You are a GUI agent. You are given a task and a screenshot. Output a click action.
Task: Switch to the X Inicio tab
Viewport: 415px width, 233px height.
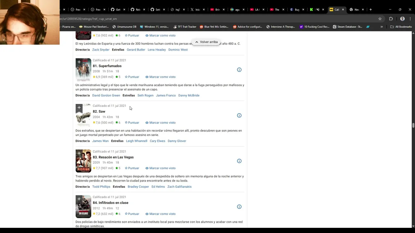tap(198, 9)
